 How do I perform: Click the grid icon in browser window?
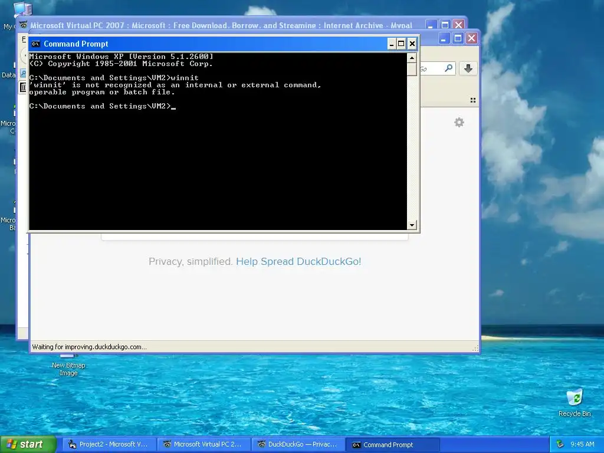click(472, 100)
